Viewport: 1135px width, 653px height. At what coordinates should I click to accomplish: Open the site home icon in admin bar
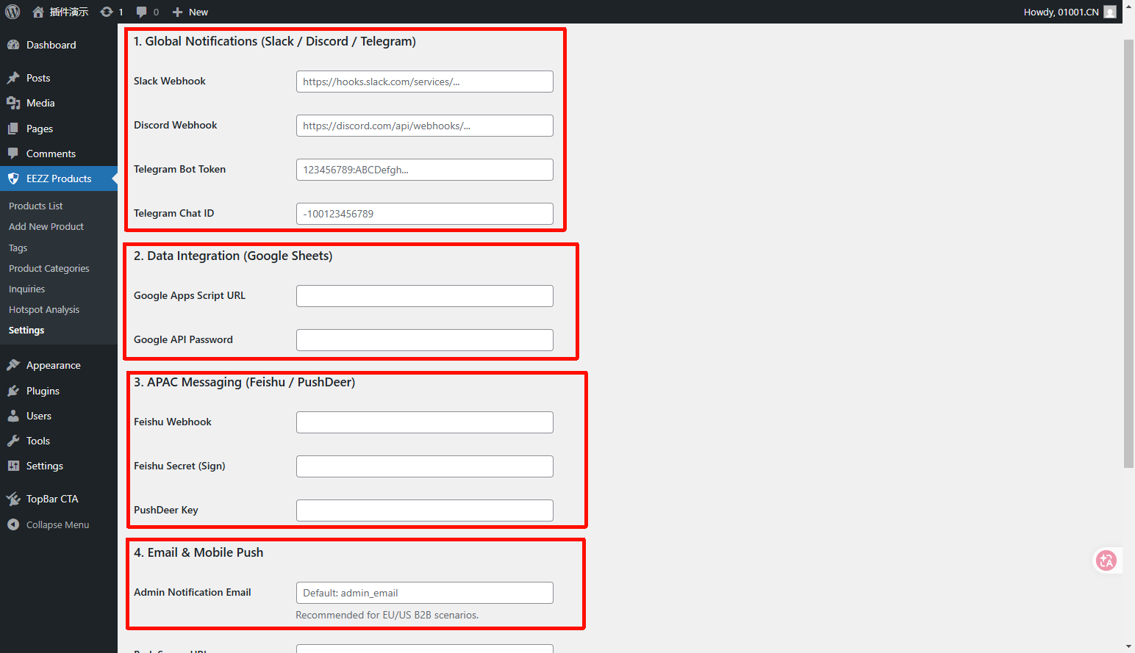38,12
